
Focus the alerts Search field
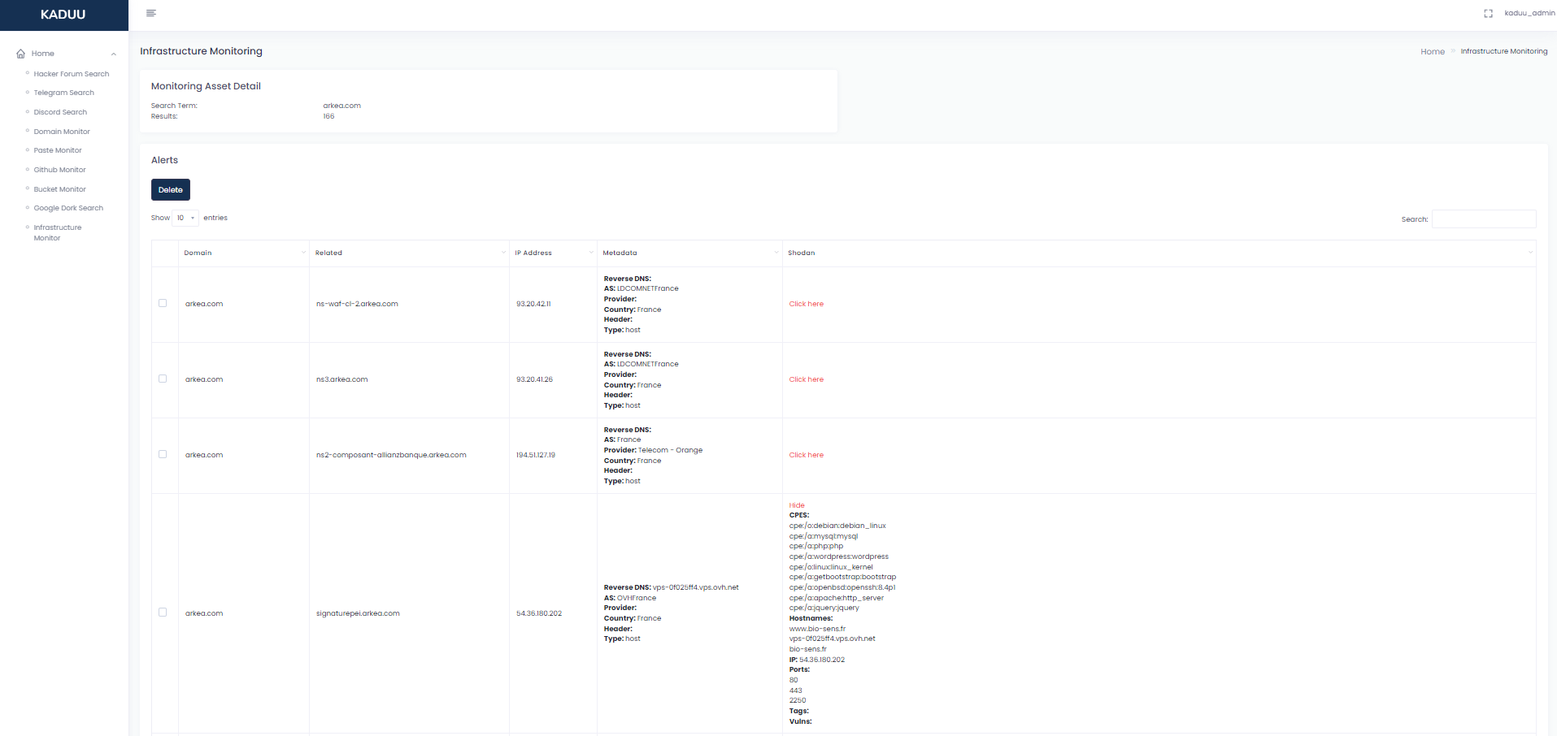coord(1484,219)
